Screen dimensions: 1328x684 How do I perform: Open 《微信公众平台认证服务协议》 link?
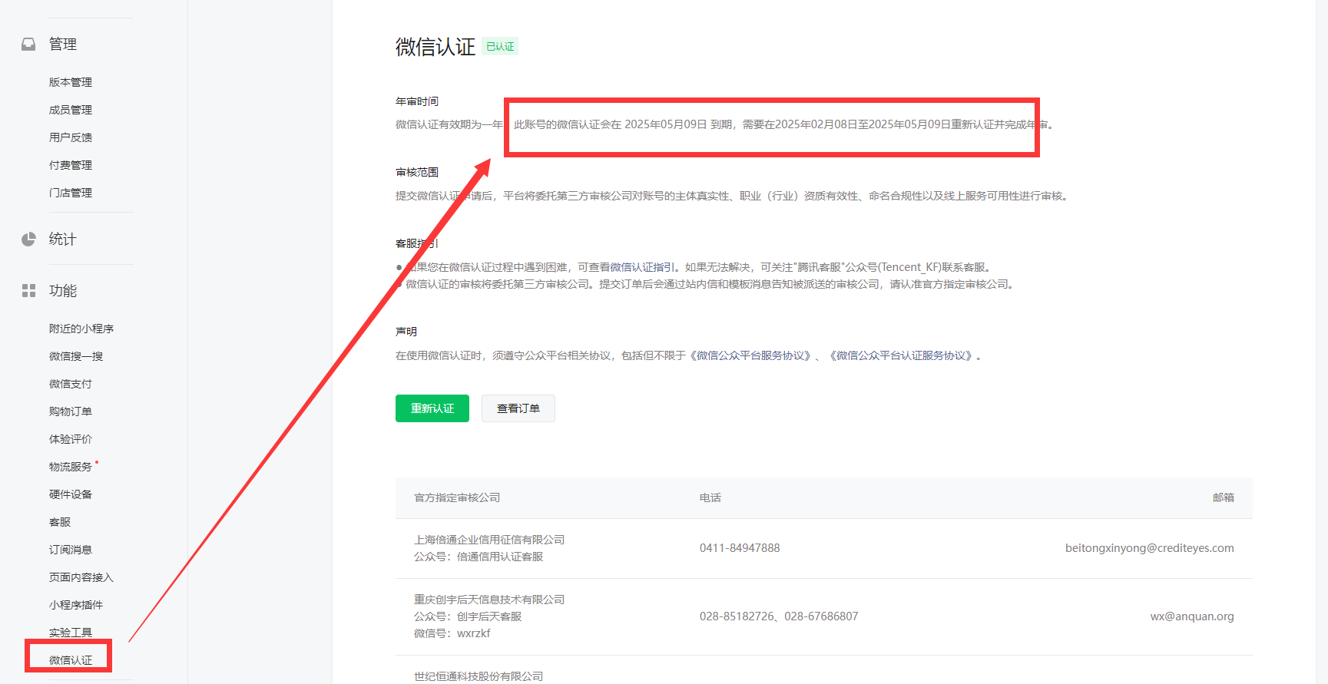click(x=902, y=355)
